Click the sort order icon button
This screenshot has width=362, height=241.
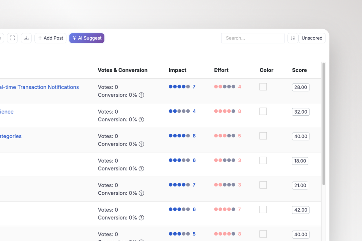(293, 38)
